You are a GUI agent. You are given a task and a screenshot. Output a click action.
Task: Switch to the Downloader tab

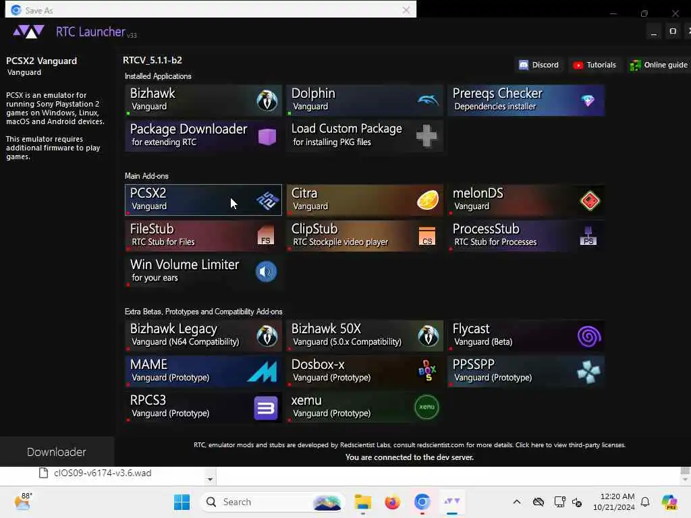point(57,452)
